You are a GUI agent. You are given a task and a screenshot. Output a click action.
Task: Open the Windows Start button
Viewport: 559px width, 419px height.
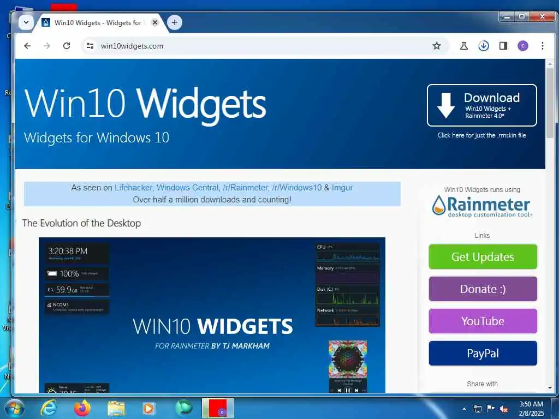(x=15, y=408)
